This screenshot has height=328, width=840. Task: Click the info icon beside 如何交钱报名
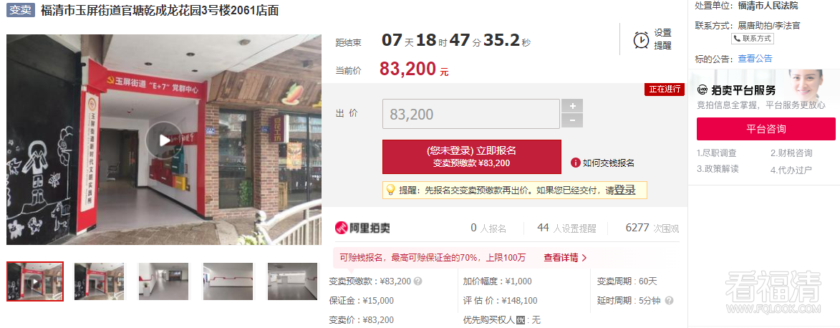(576, 163)
